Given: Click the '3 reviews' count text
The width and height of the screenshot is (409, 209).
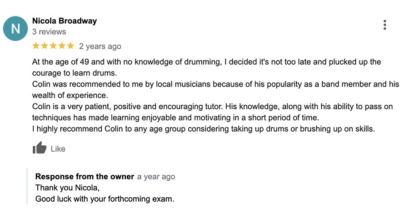Looking at the screenshot, I should [49, 32].
